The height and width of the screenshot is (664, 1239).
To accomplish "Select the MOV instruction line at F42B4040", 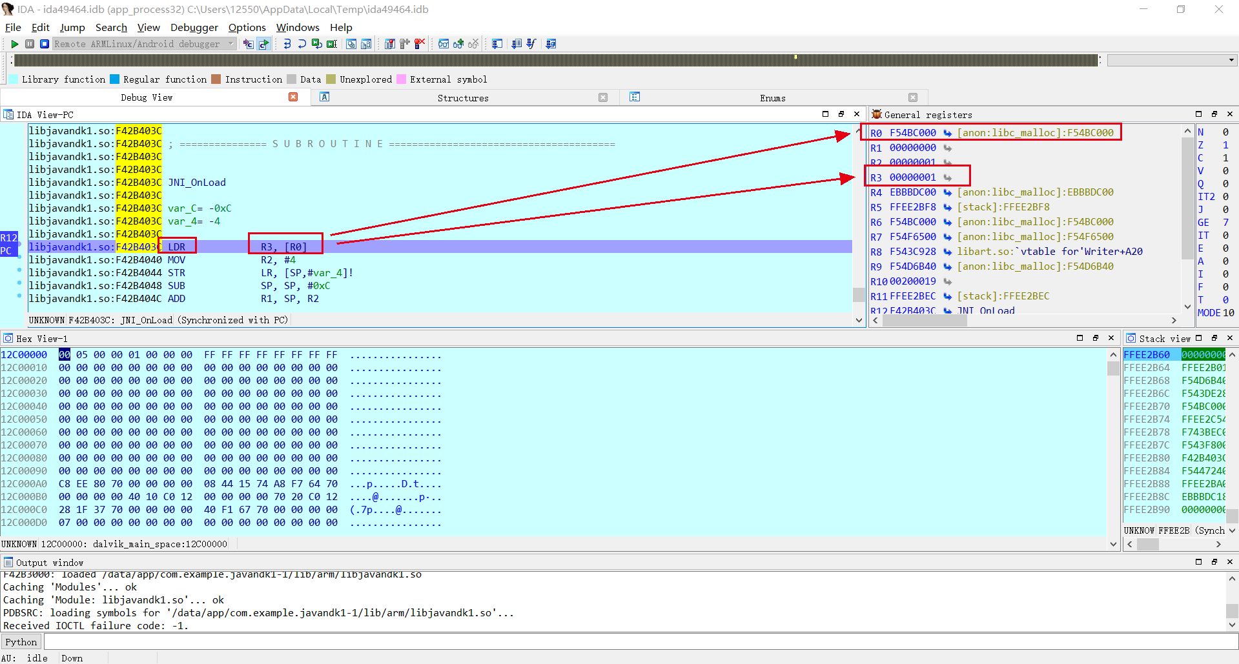I will [x=176, y=260].
